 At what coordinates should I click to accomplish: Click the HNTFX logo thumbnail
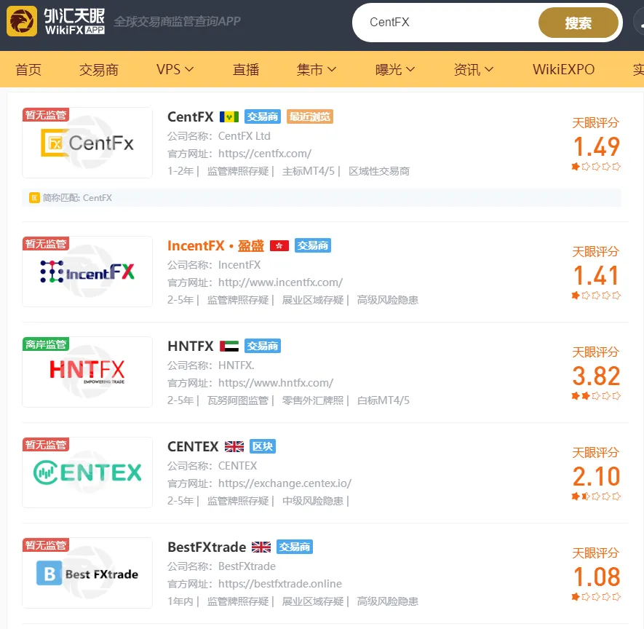87,372
